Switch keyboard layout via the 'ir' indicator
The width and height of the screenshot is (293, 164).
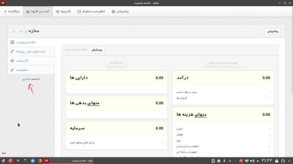click(230, 161)
